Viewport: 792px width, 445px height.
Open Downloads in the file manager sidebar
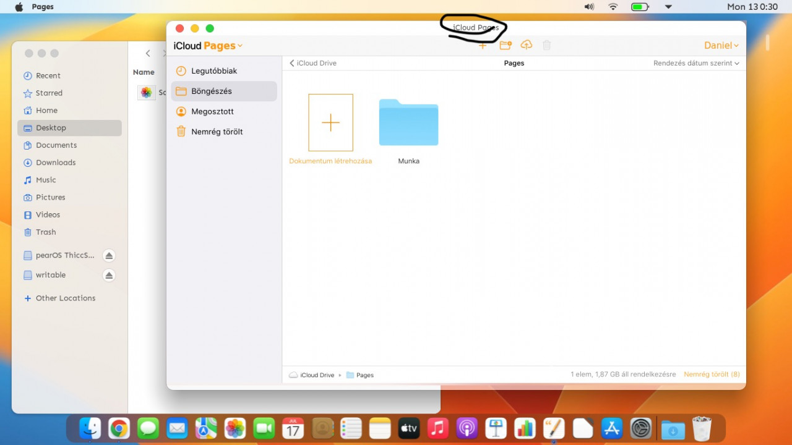click(69, 163)
